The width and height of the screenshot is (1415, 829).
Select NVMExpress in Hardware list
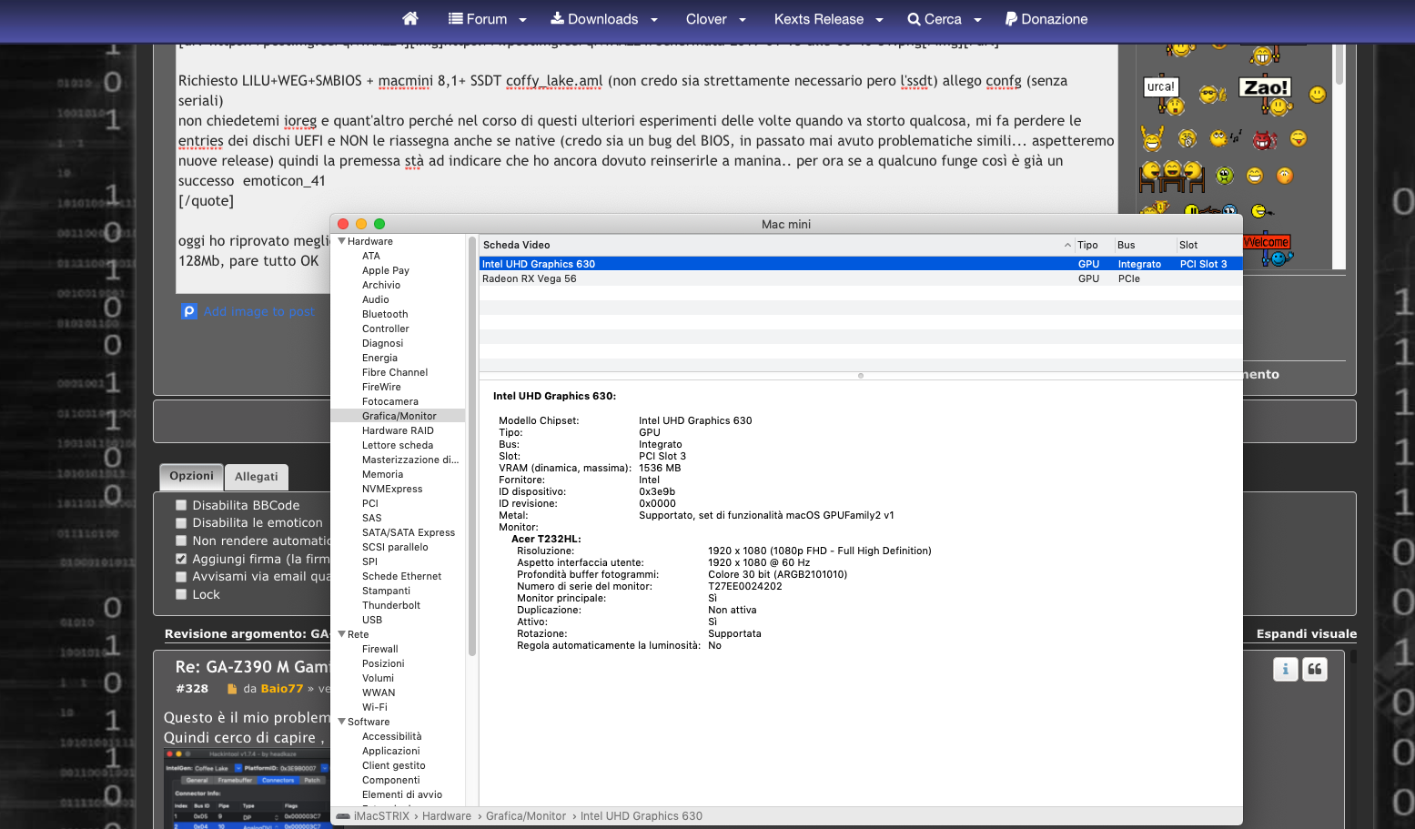[x=392, y=489]
